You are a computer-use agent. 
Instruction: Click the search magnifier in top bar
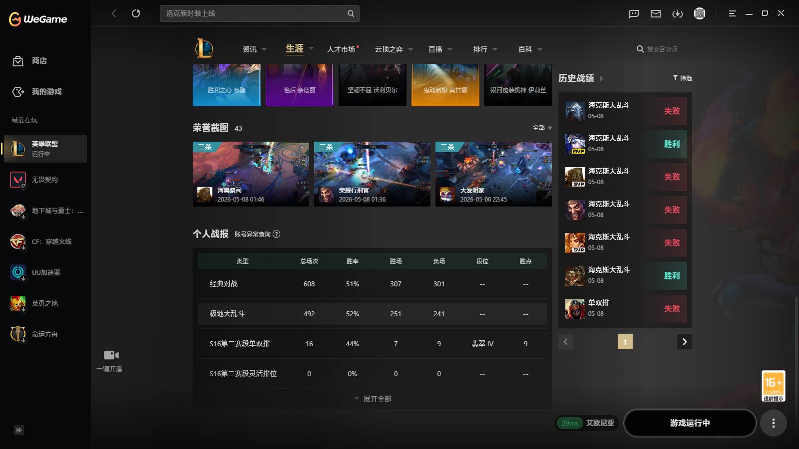(351, 13)
